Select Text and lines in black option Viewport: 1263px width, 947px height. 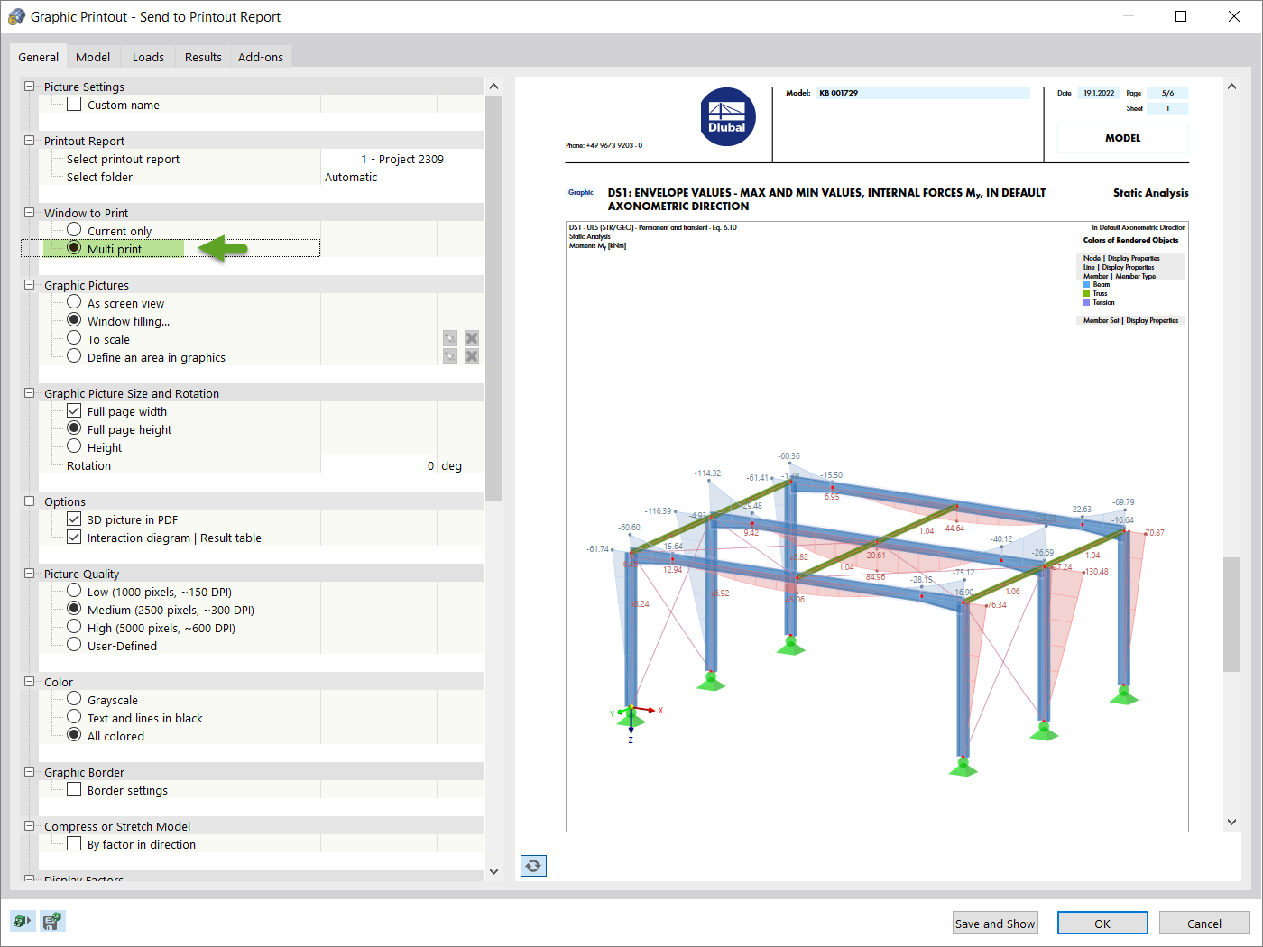(x=74, y=717)
